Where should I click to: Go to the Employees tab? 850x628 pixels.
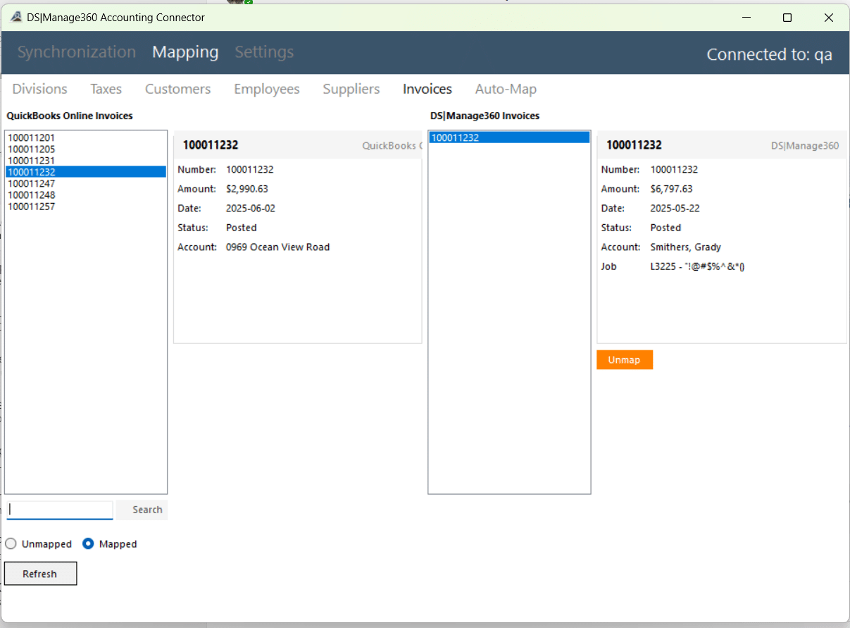pyautogui.click(x=266, y=89)
